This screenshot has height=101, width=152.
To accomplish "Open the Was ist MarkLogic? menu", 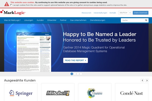I will tap(12, 20).
